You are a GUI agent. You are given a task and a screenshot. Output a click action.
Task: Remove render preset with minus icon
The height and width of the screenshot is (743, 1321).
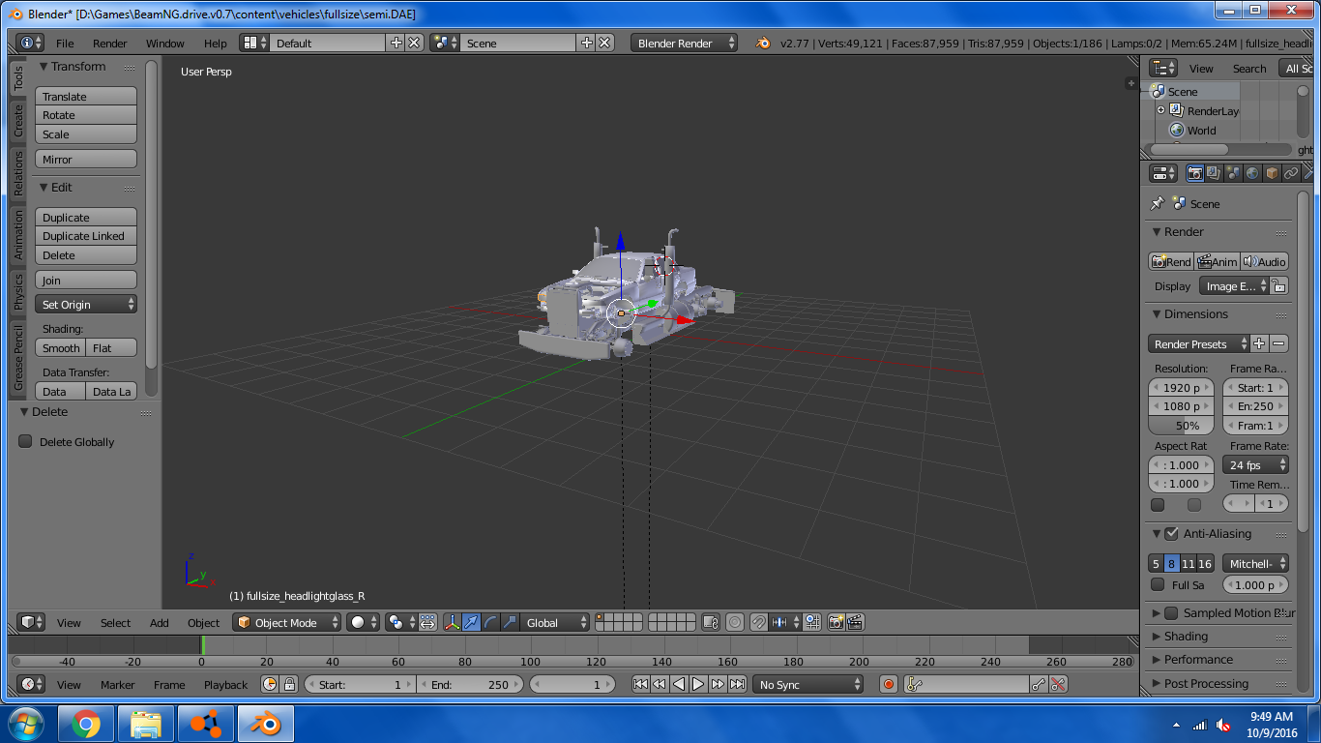(1278, 343)
